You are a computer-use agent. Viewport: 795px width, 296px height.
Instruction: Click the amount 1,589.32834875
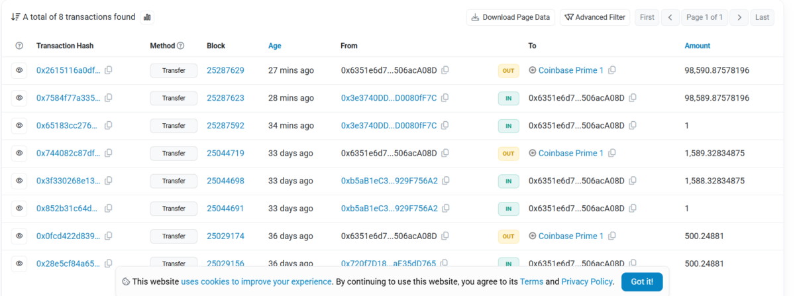coord(714,153)
